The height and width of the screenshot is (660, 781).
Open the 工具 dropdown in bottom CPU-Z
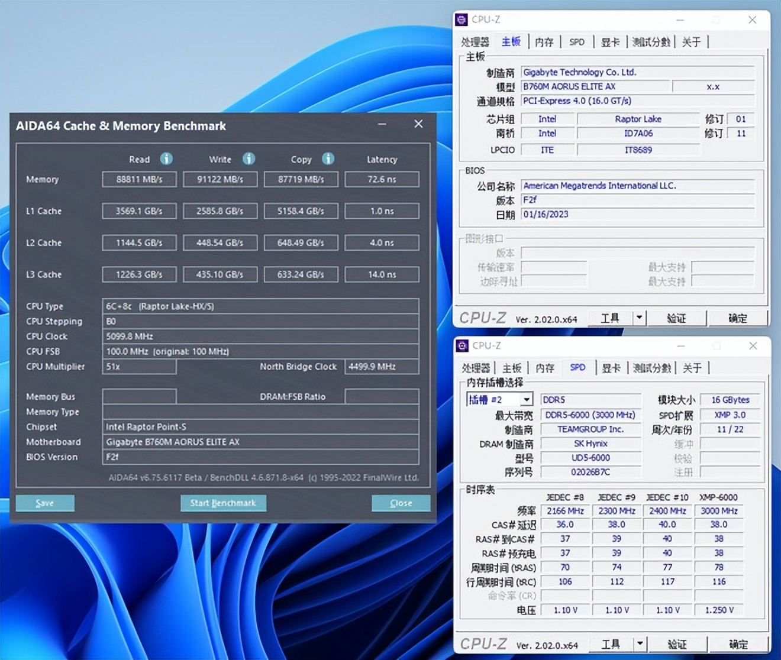coord(640,644)
